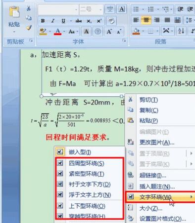
Task: Click the Sort (A-Z) icon
Action: [x=181, y=31]
